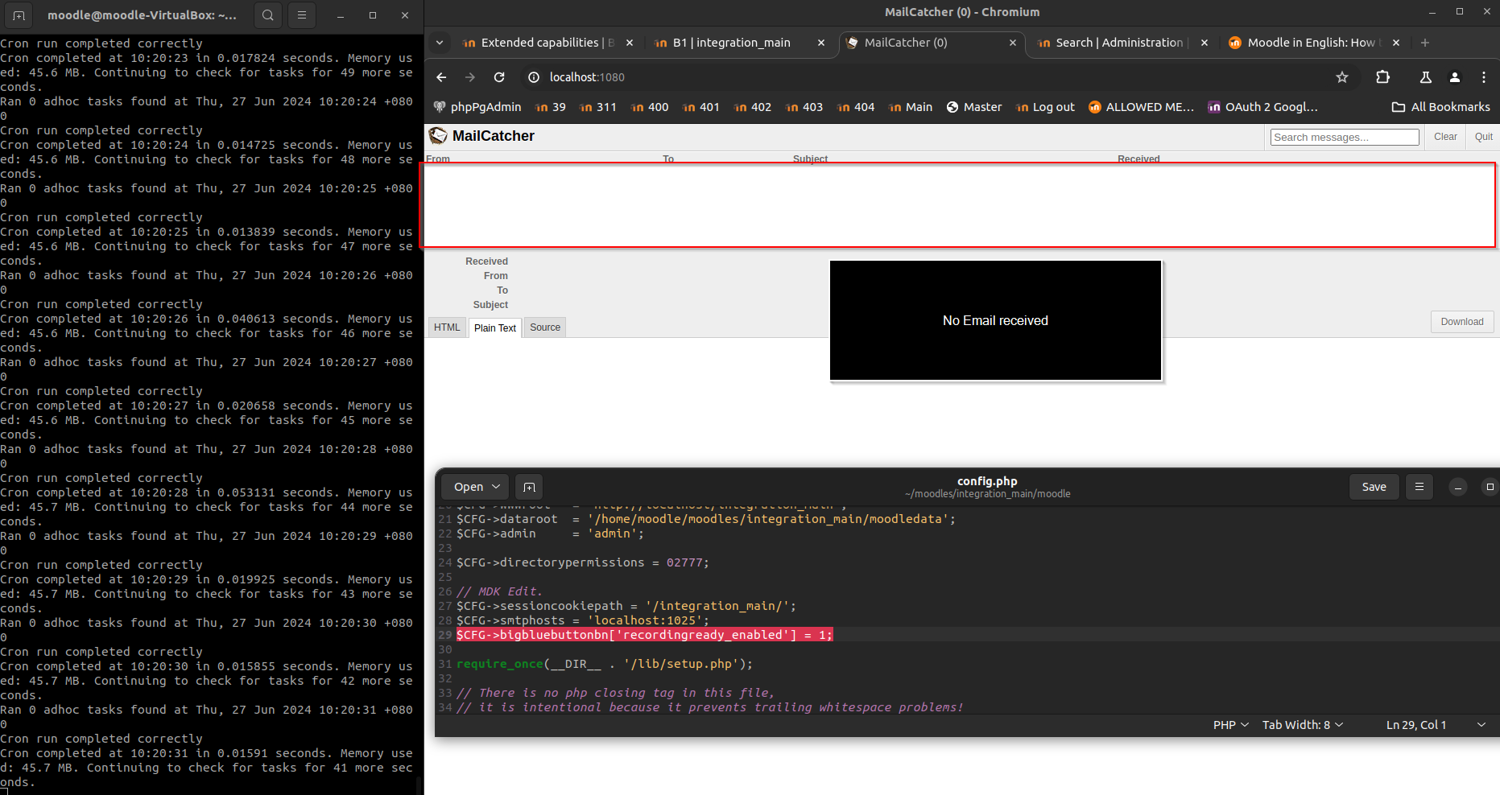The height and width of the screenshot is (795, 1500).
Task: Click the sessioncookiepath line in config.php
Action: (626, 606)
